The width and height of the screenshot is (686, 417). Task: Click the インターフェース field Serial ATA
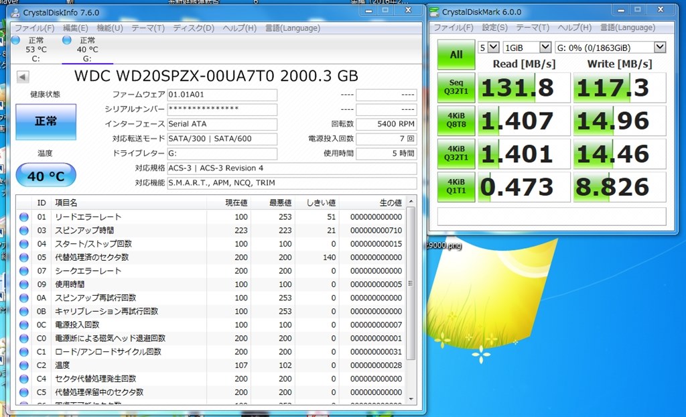pyautogui.click(x=222, y=124)
